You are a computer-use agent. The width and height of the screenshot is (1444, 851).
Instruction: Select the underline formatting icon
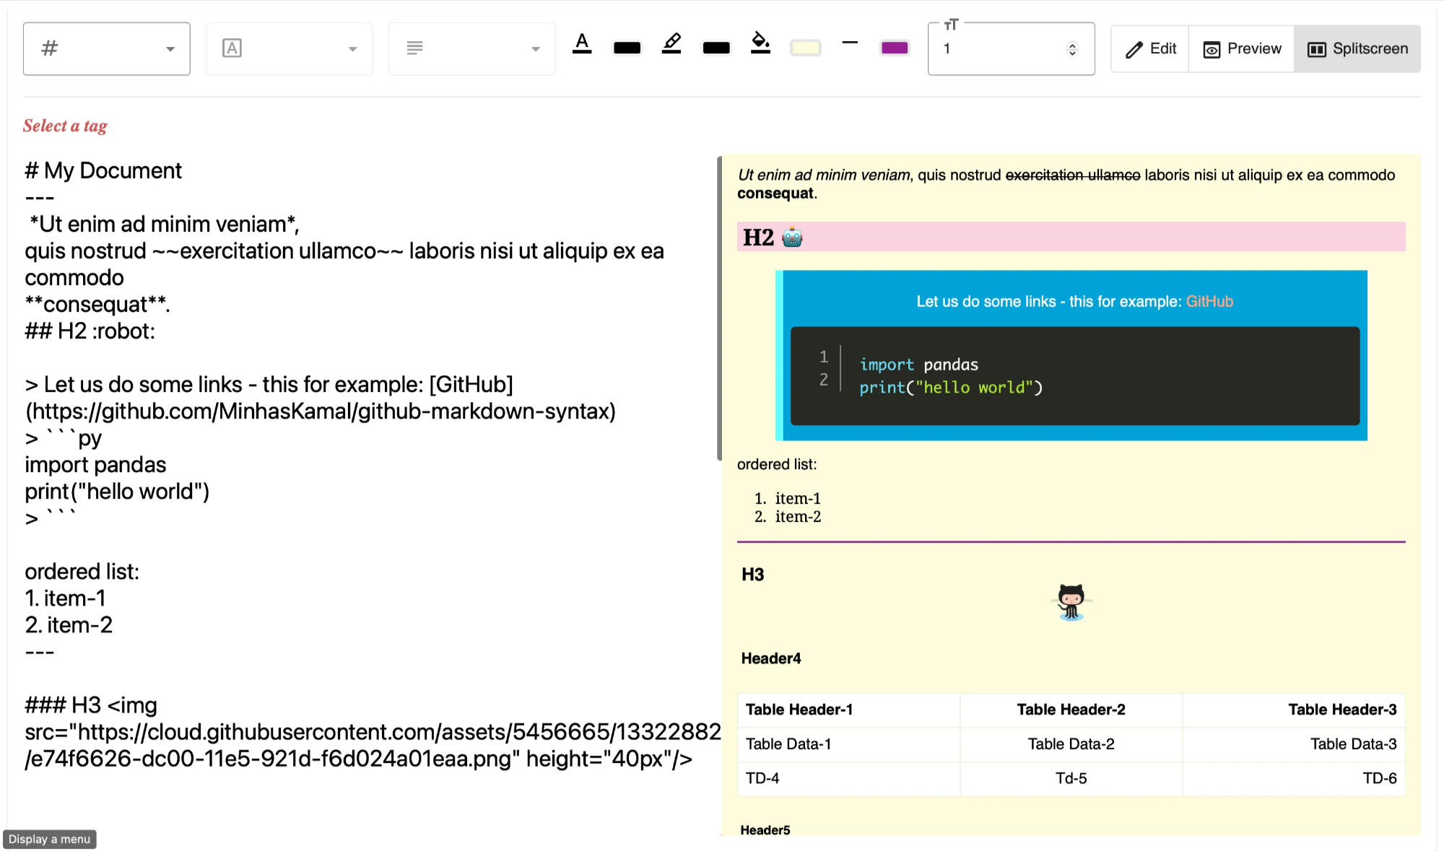click(583, 45)
